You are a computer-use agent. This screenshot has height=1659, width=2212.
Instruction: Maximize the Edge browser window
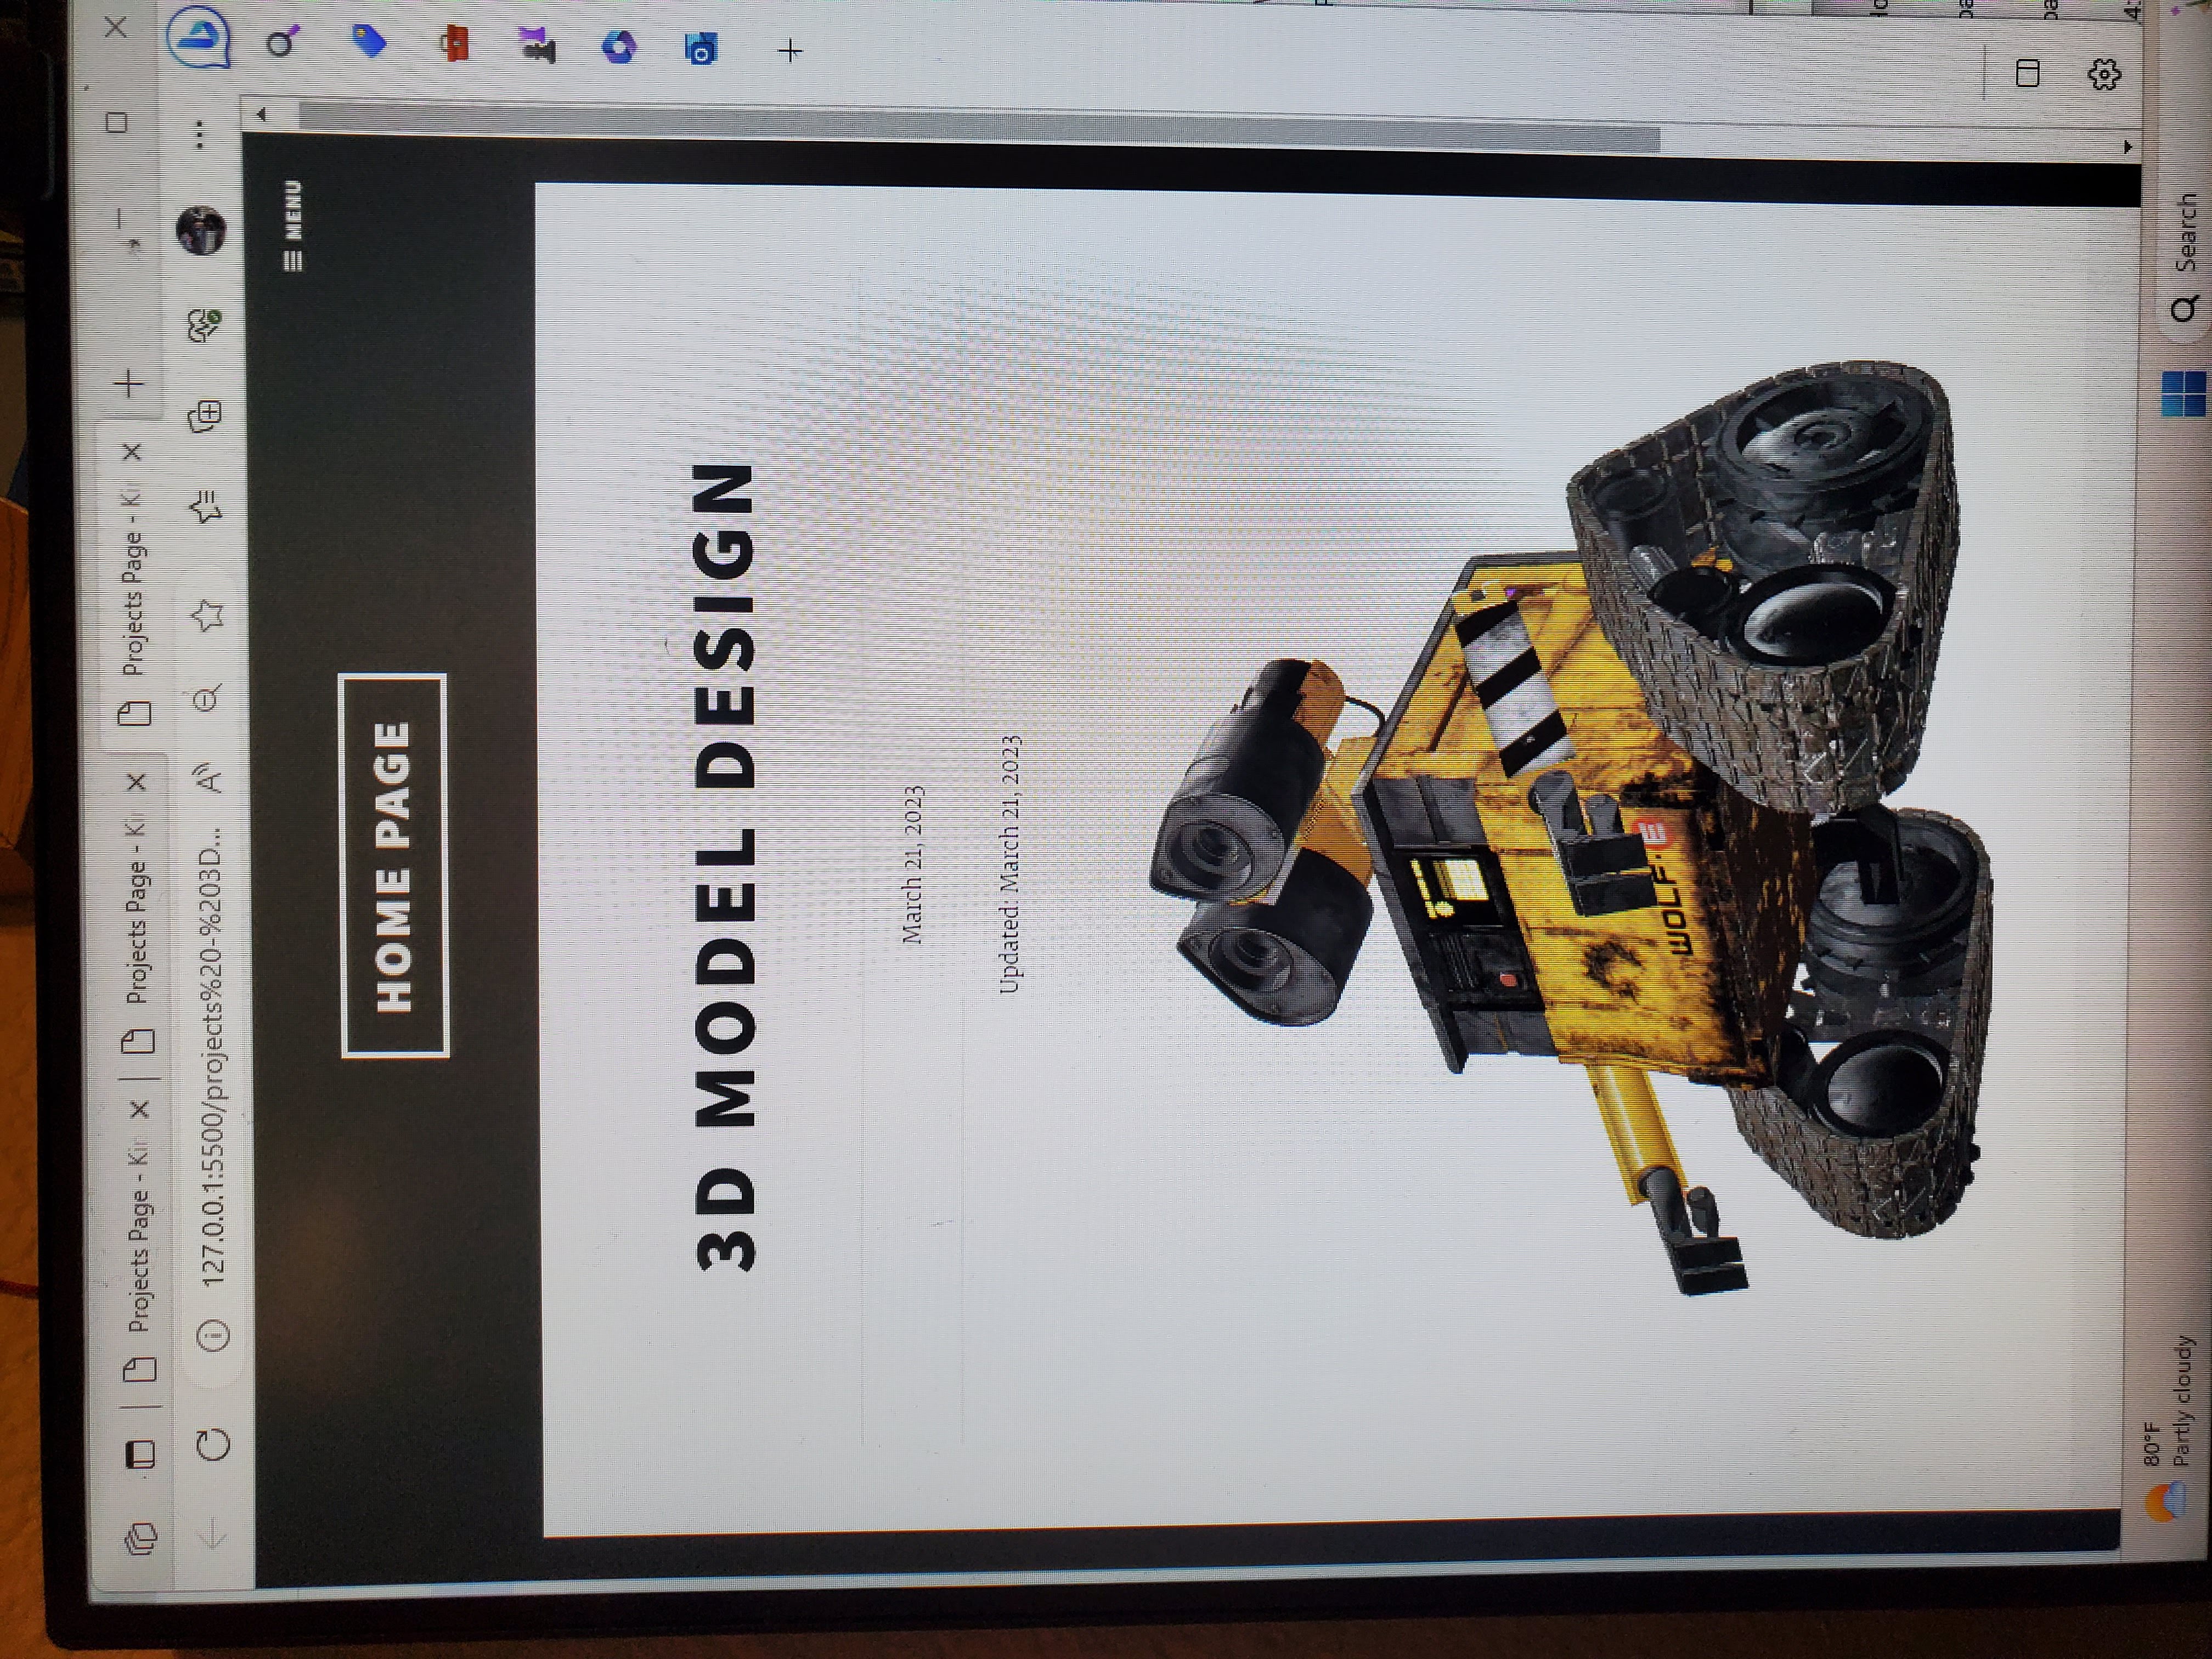click(x=116, y=123)
